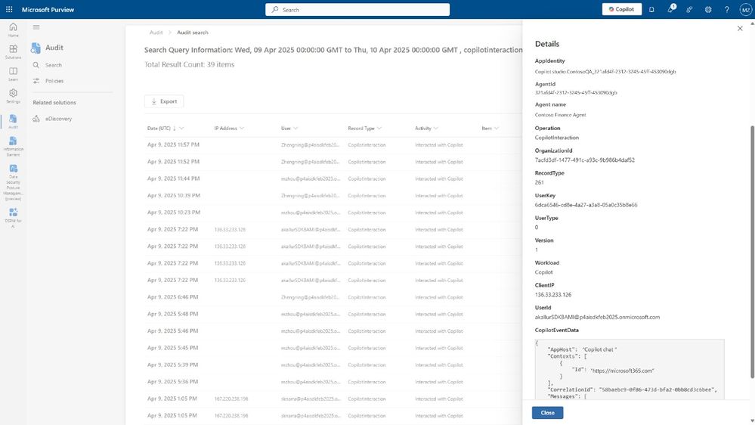Click the Export button

pyautogui.click(x=164, y=101)
